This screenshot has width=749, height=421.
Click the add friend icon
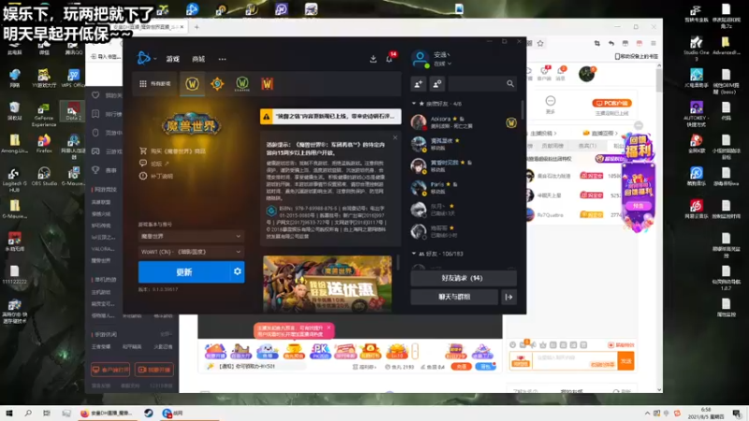coord(419,84)
